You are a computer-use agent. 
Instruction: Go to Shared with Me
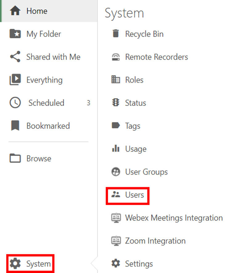(53, 57)
